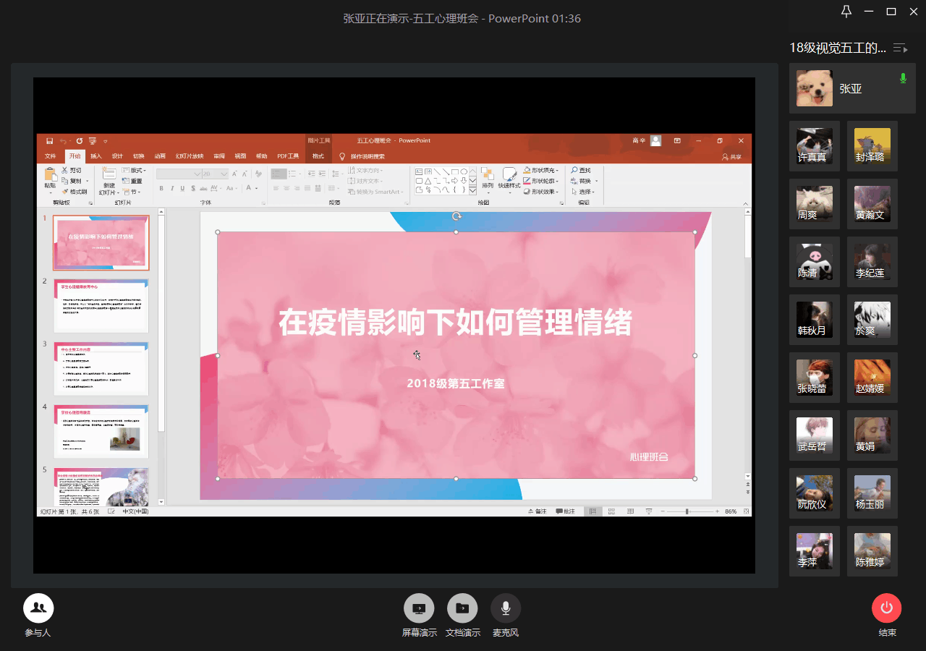Select the format painter tool
926x651 pixels.
pos(74,192)
